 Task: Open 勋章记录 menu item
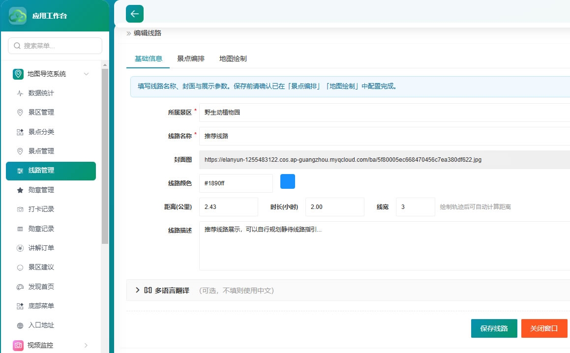click(51, 229)
